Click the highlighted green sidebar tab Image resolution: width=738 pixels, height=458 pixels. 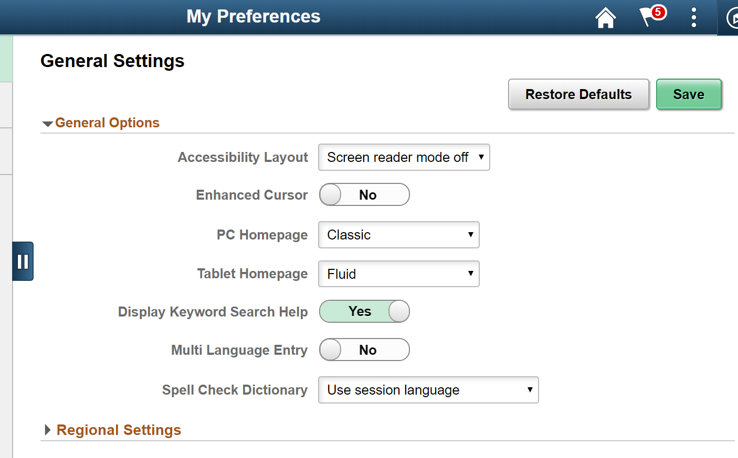click(x=5, y=58)
